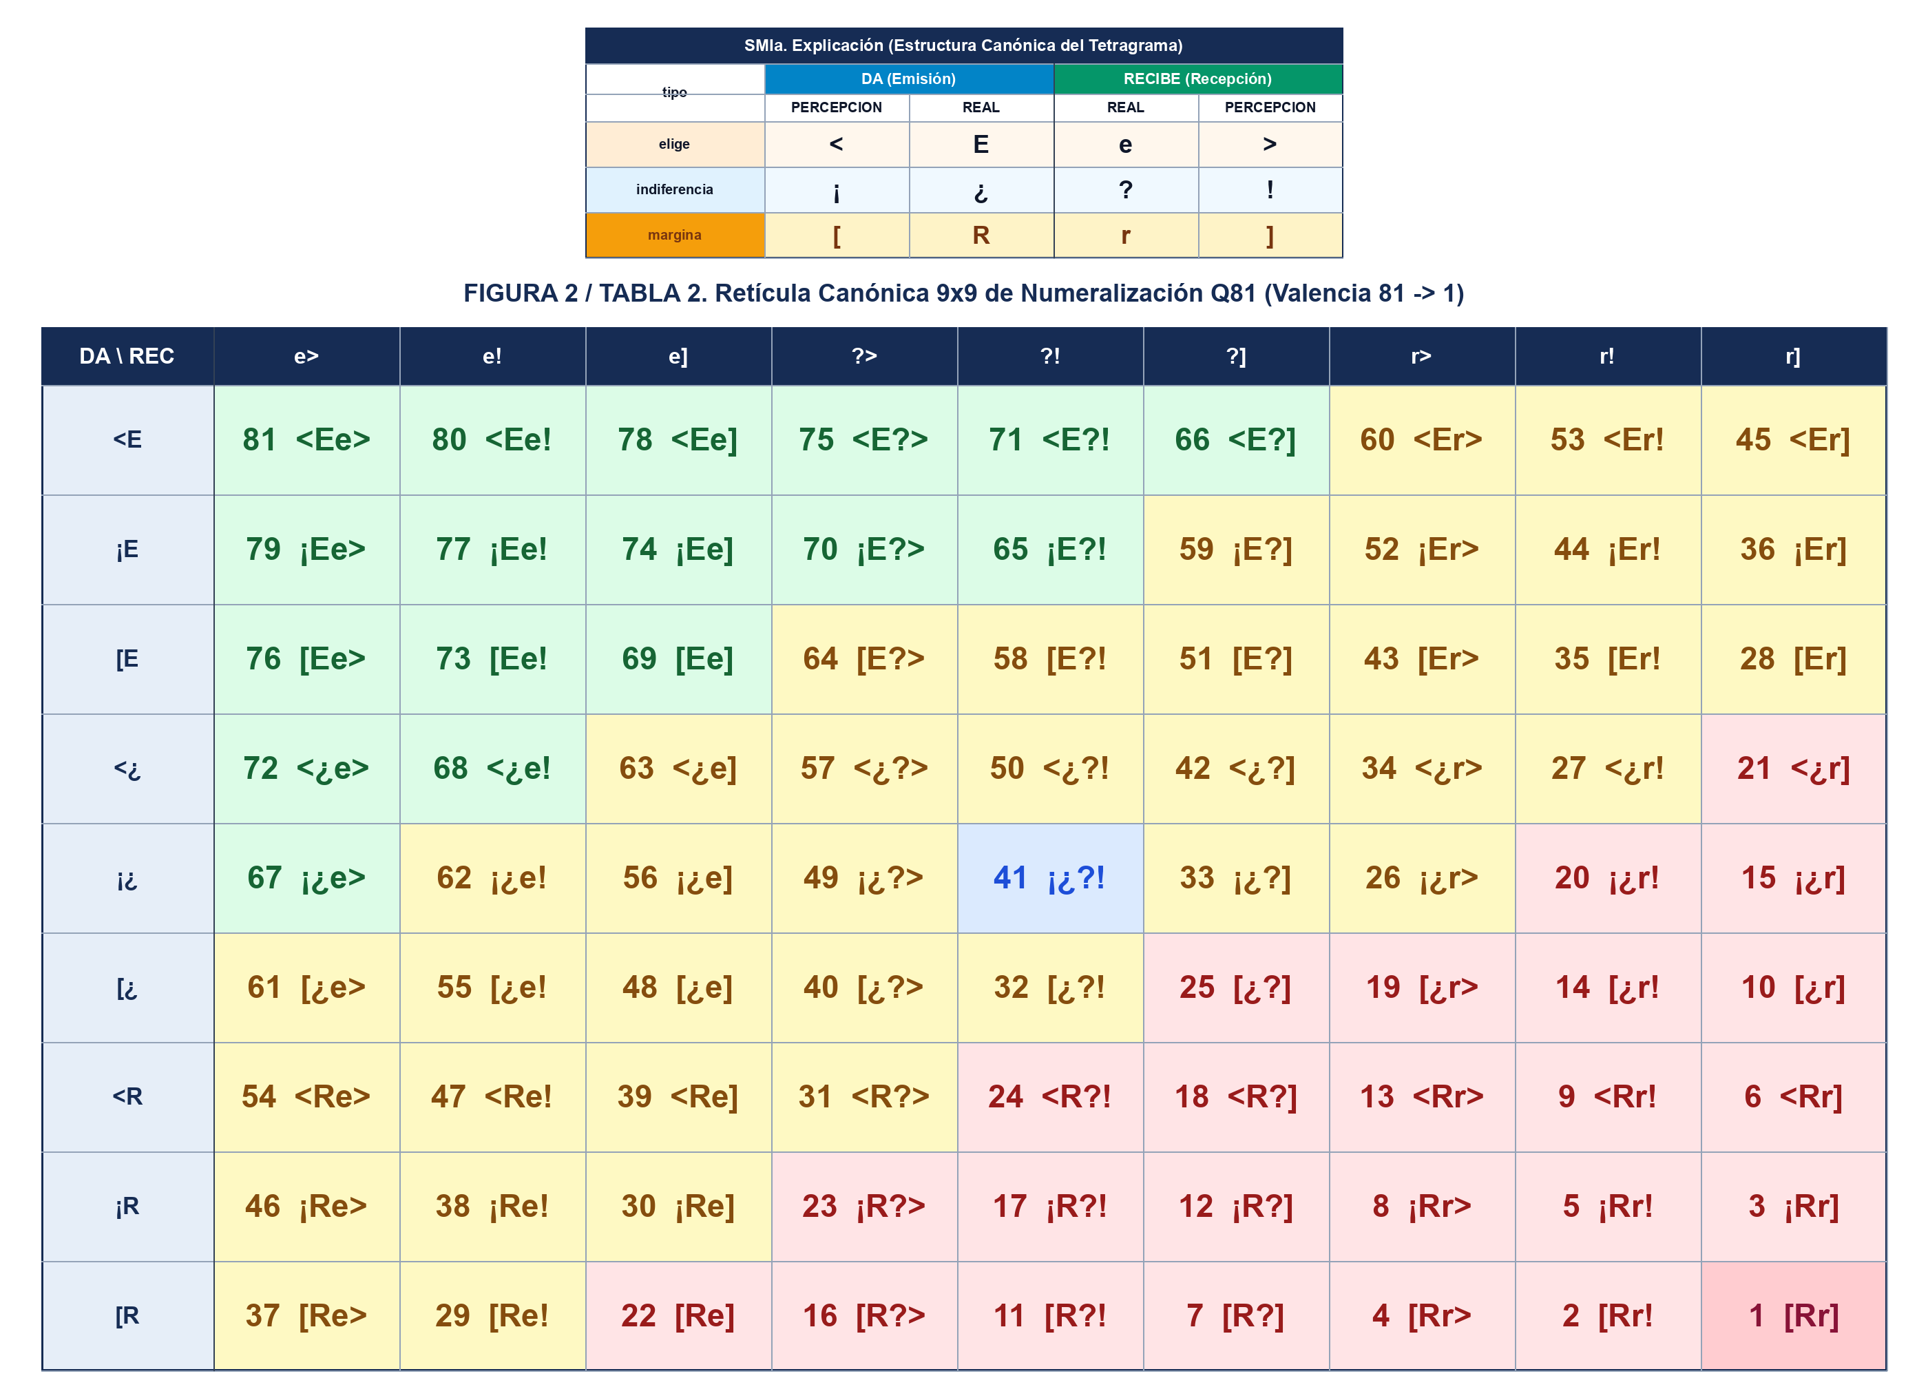Select the cell '66 <E?]'
1928x1398 pixels.
tap(1236, 439)
